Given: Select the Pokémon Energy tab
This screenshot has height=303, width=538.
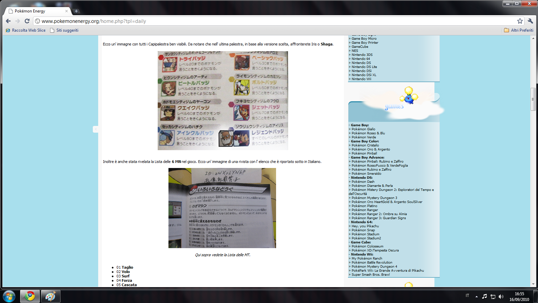Looking at the screenshot, I should pyautogui.click(x=38, y=11).
